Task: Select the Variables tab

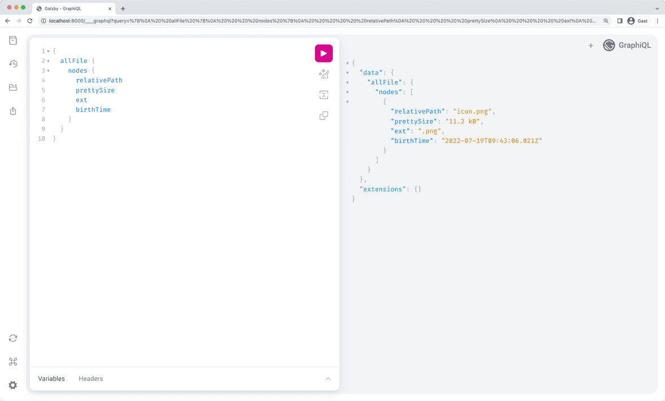Action: click(51, 378)
